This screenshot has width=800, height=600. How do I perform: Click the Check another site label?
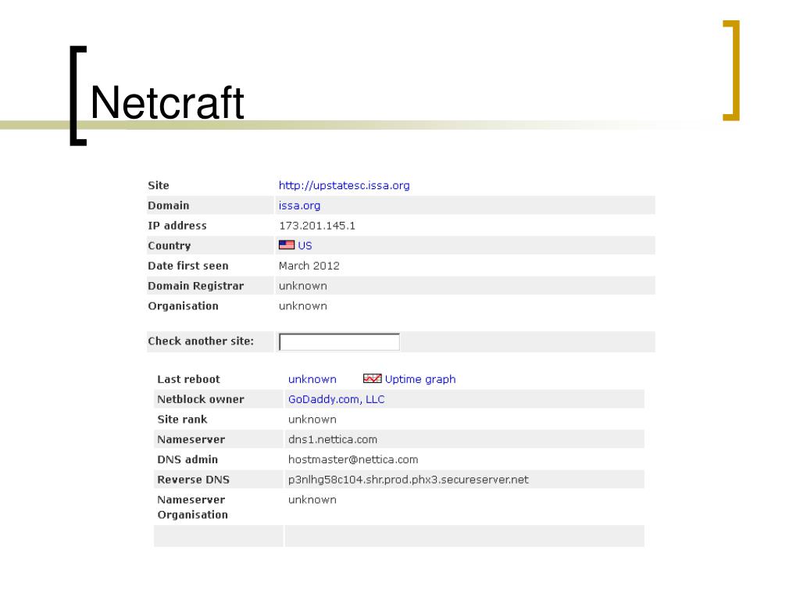pos(201,341)
